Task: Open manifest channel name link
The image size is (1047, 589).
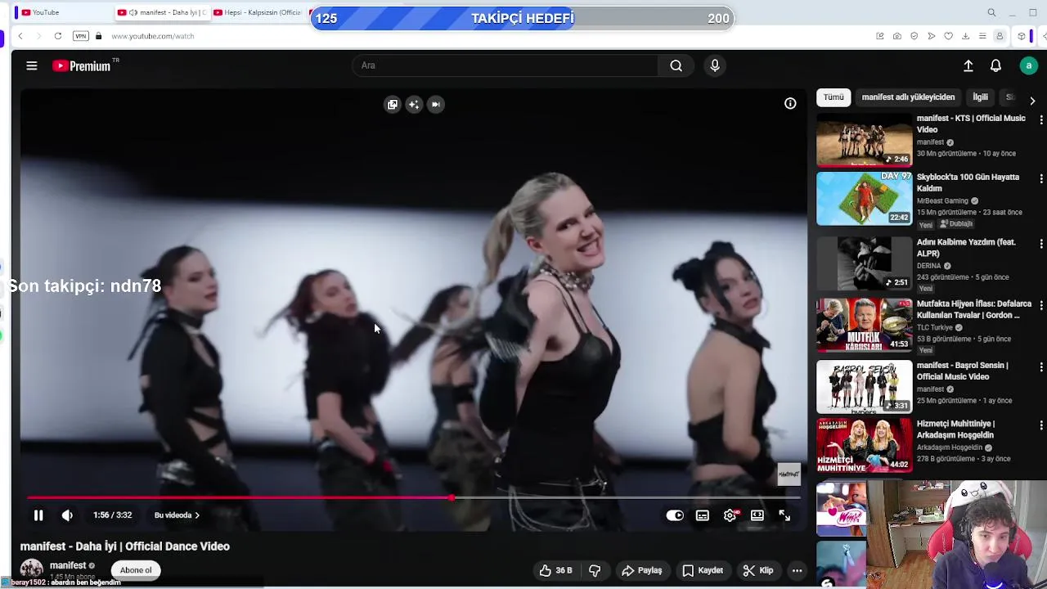Action: pos(68,565)
